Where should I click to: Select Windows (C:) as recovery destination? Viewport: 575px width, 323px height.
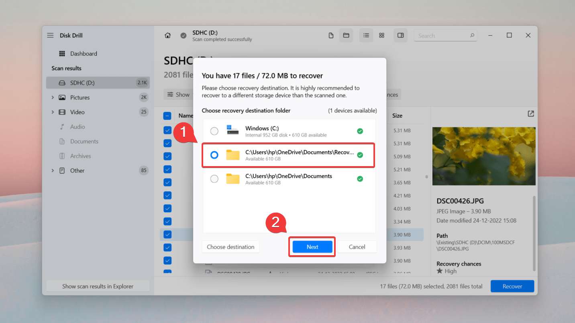point(214,131)
